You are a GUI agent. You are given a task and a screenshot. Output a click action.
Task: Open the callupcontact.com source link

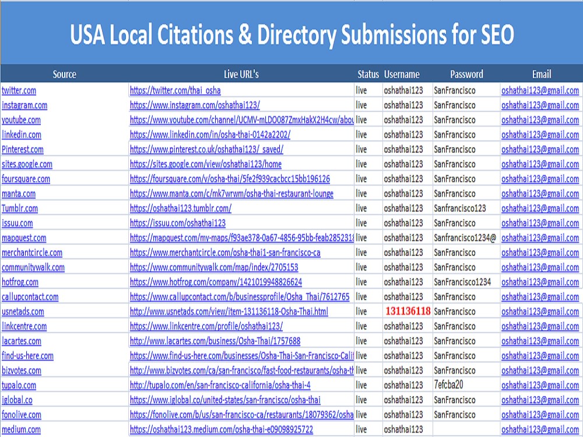tap(30, 297)
